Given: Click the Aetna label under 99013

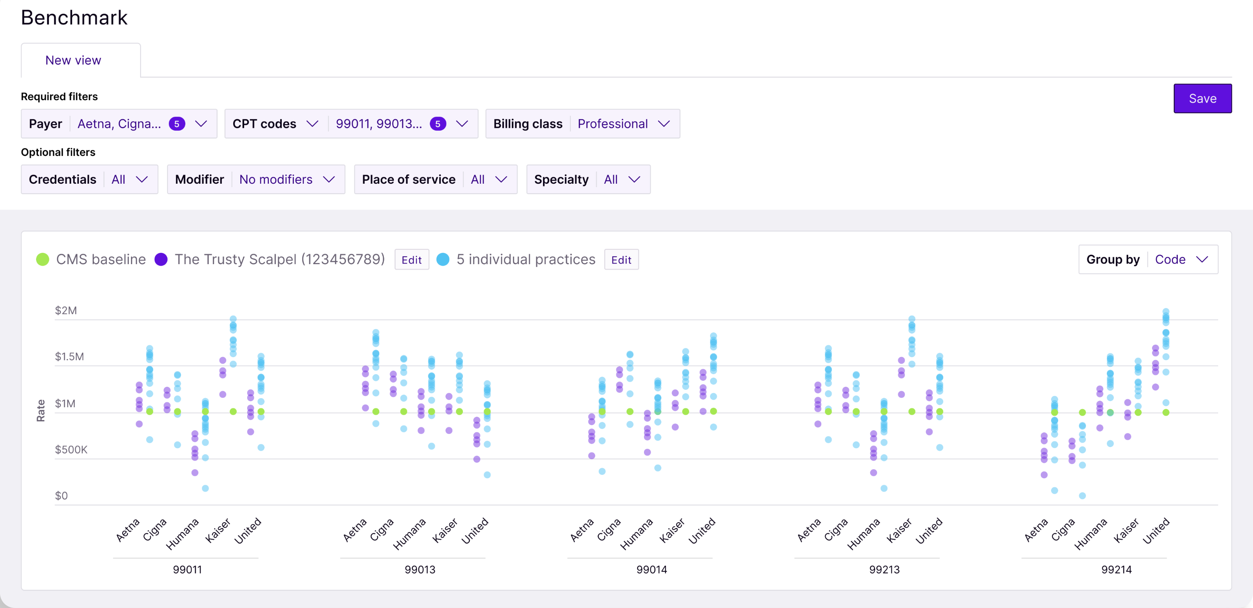Looking at the screenshot, I should pos(355,530).
